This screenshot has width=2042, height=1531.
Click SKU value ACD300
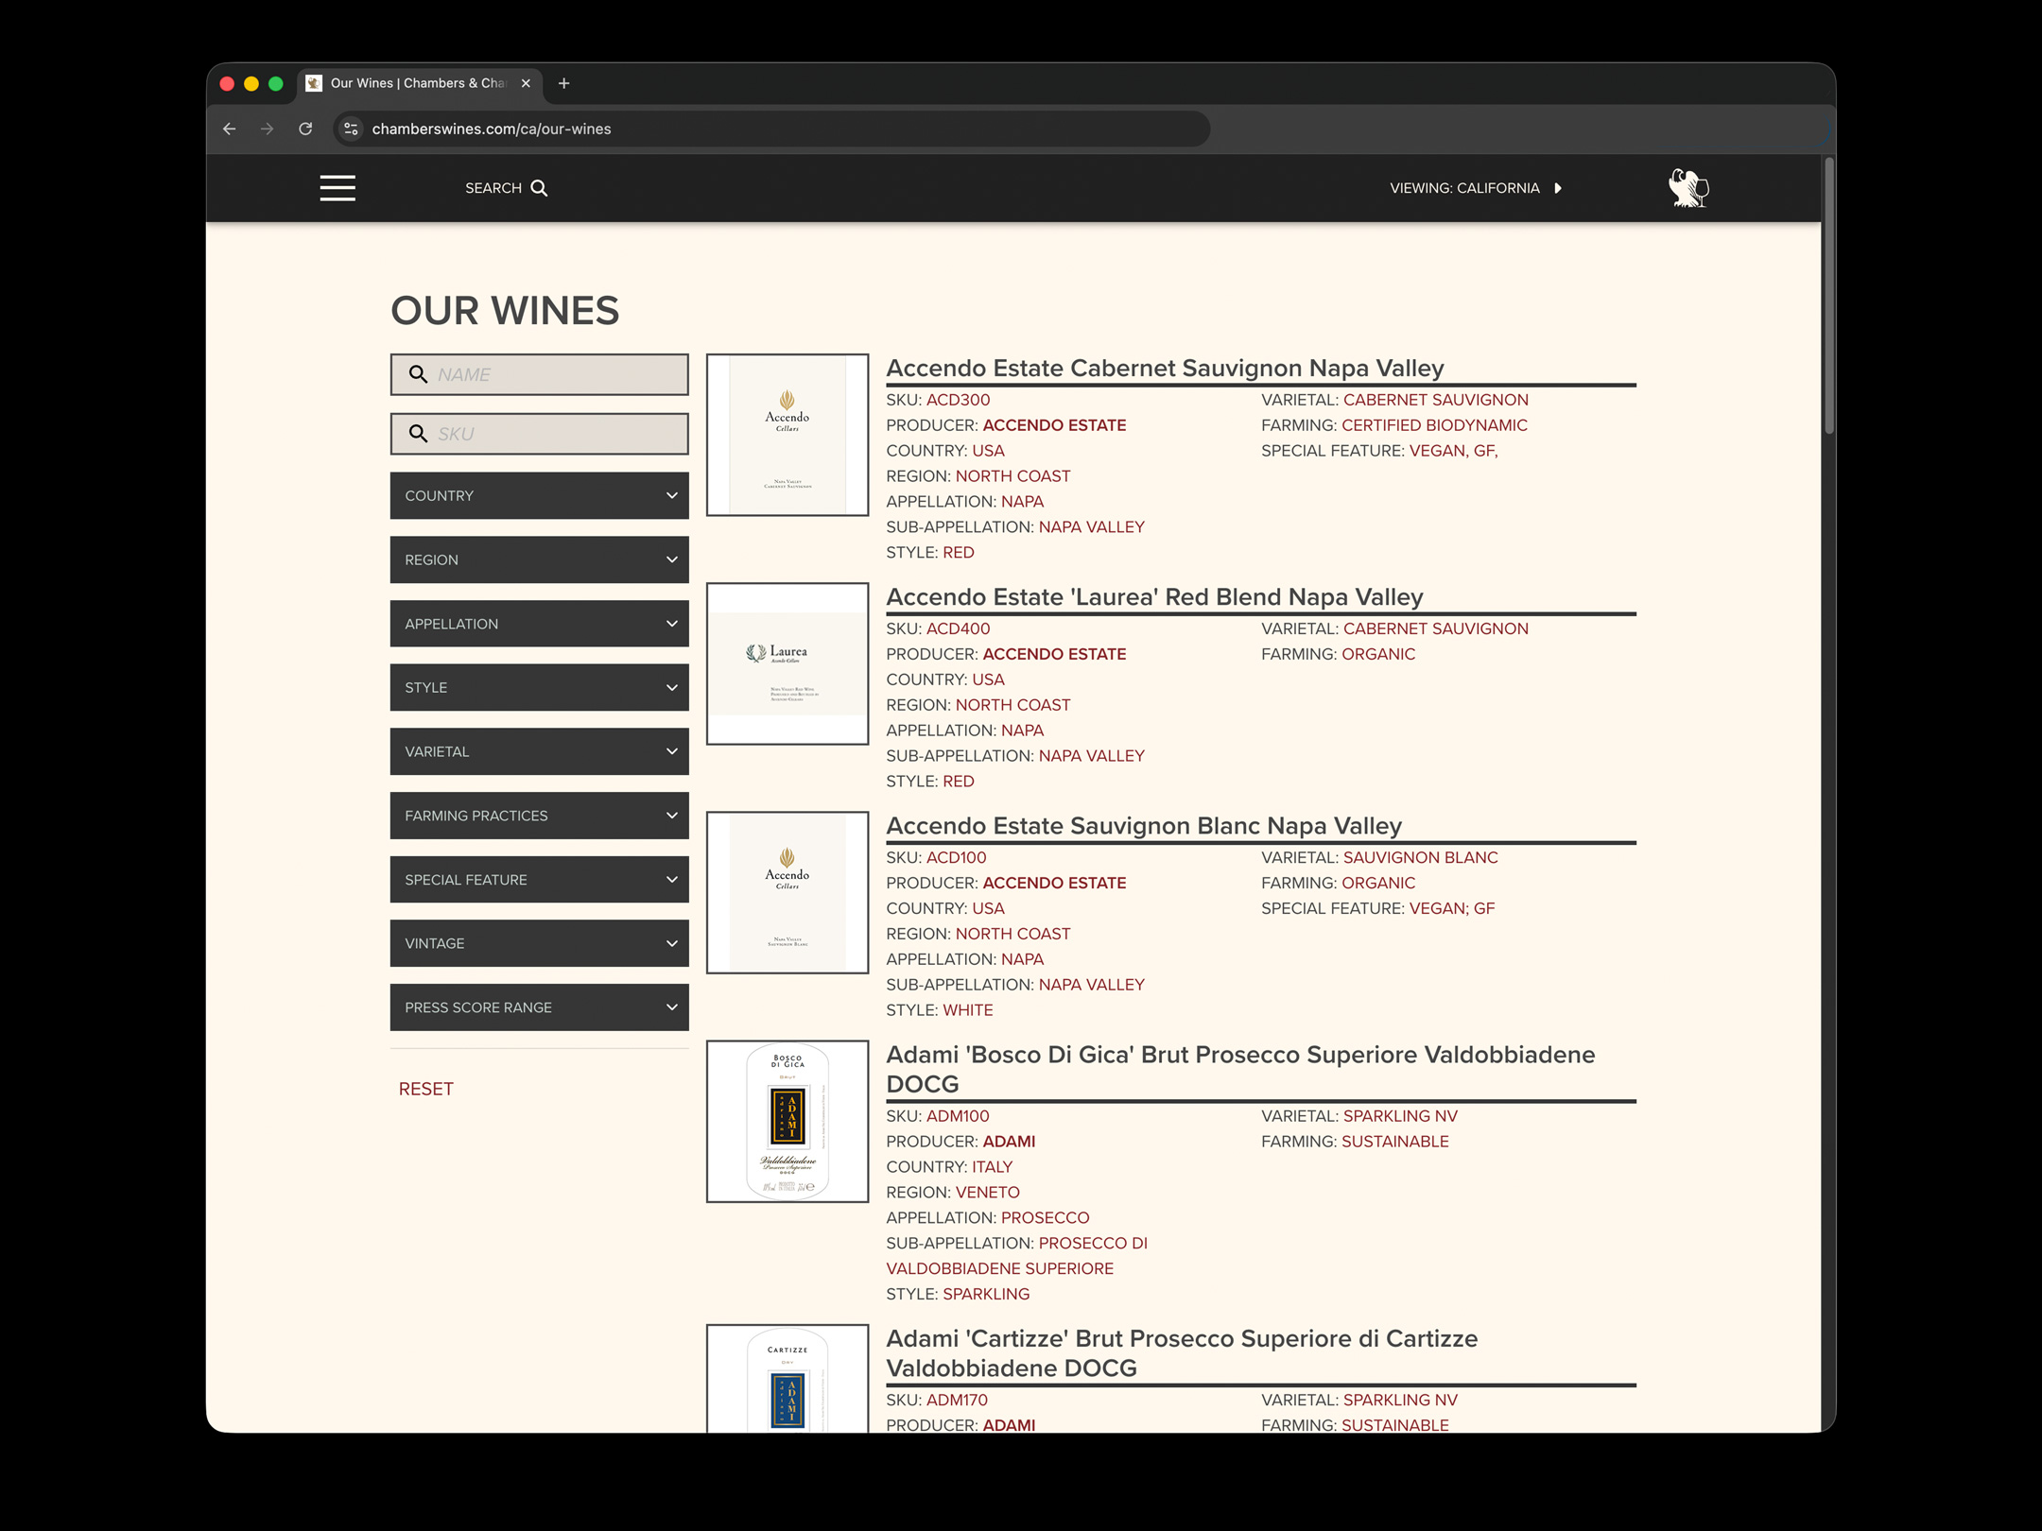(x=958, y=400)
